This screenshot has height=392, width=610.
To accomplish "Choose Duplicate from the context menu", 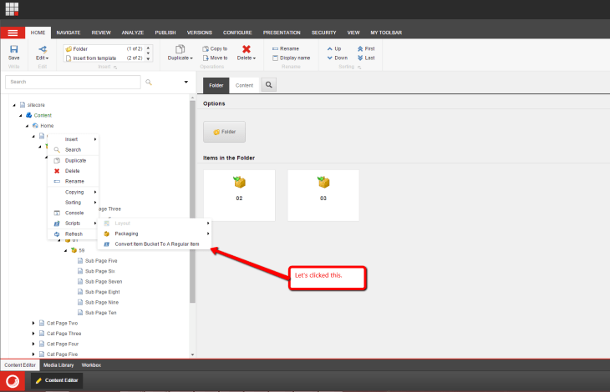I will coord(74,160).
